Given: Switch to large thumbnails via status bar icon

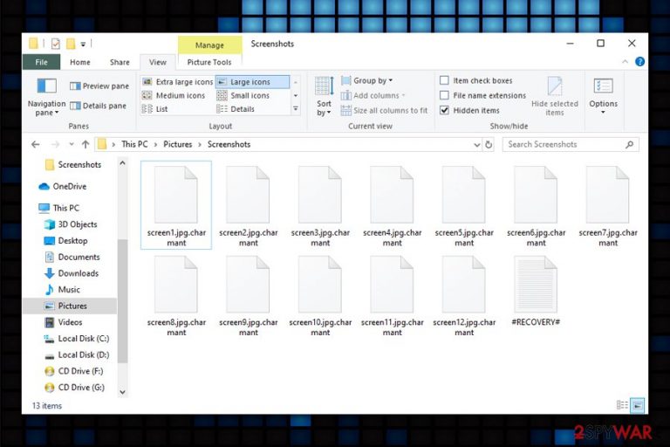Looking at the screenshot, I should pyautogui.click(x=637, y=404).
